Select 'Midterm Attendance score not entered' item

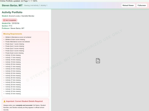tap(18, 37)
